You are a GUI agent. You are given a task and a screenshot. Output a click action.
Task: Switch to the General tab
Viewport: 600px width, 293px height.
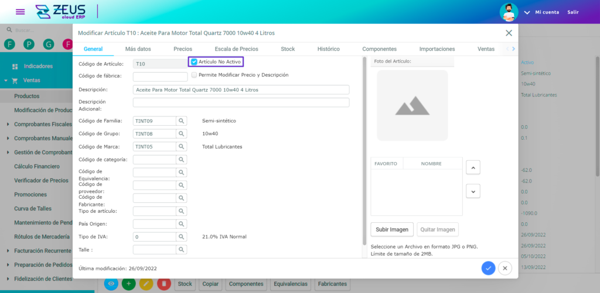93,49
